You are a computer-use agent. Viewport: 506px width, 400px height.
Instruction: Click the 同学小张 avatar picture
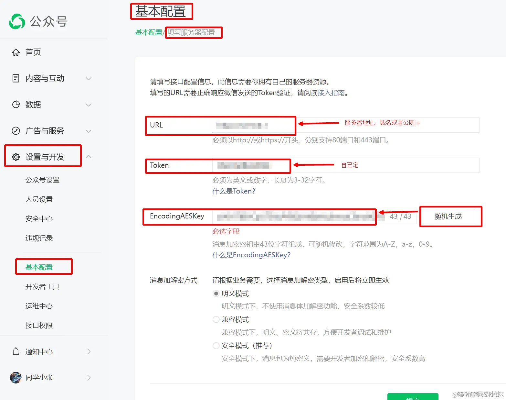pyautogui.click(x=16, y=378)
